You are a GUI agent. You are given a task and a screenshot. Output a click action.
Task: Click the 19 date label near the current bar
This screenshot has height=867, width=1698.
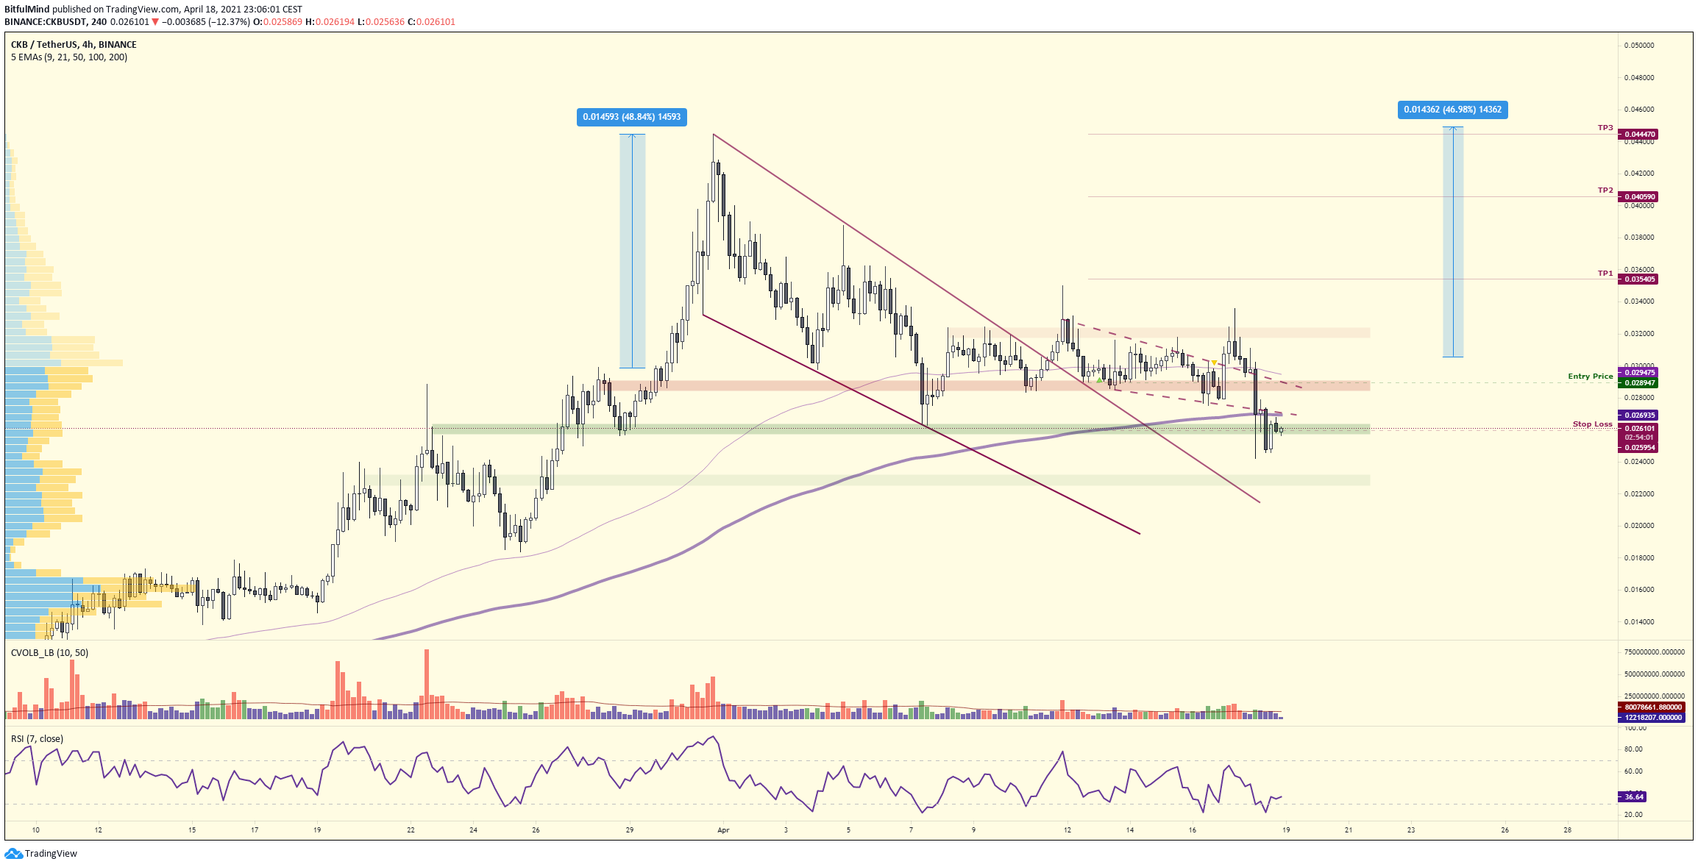[x=1286, y=830]
